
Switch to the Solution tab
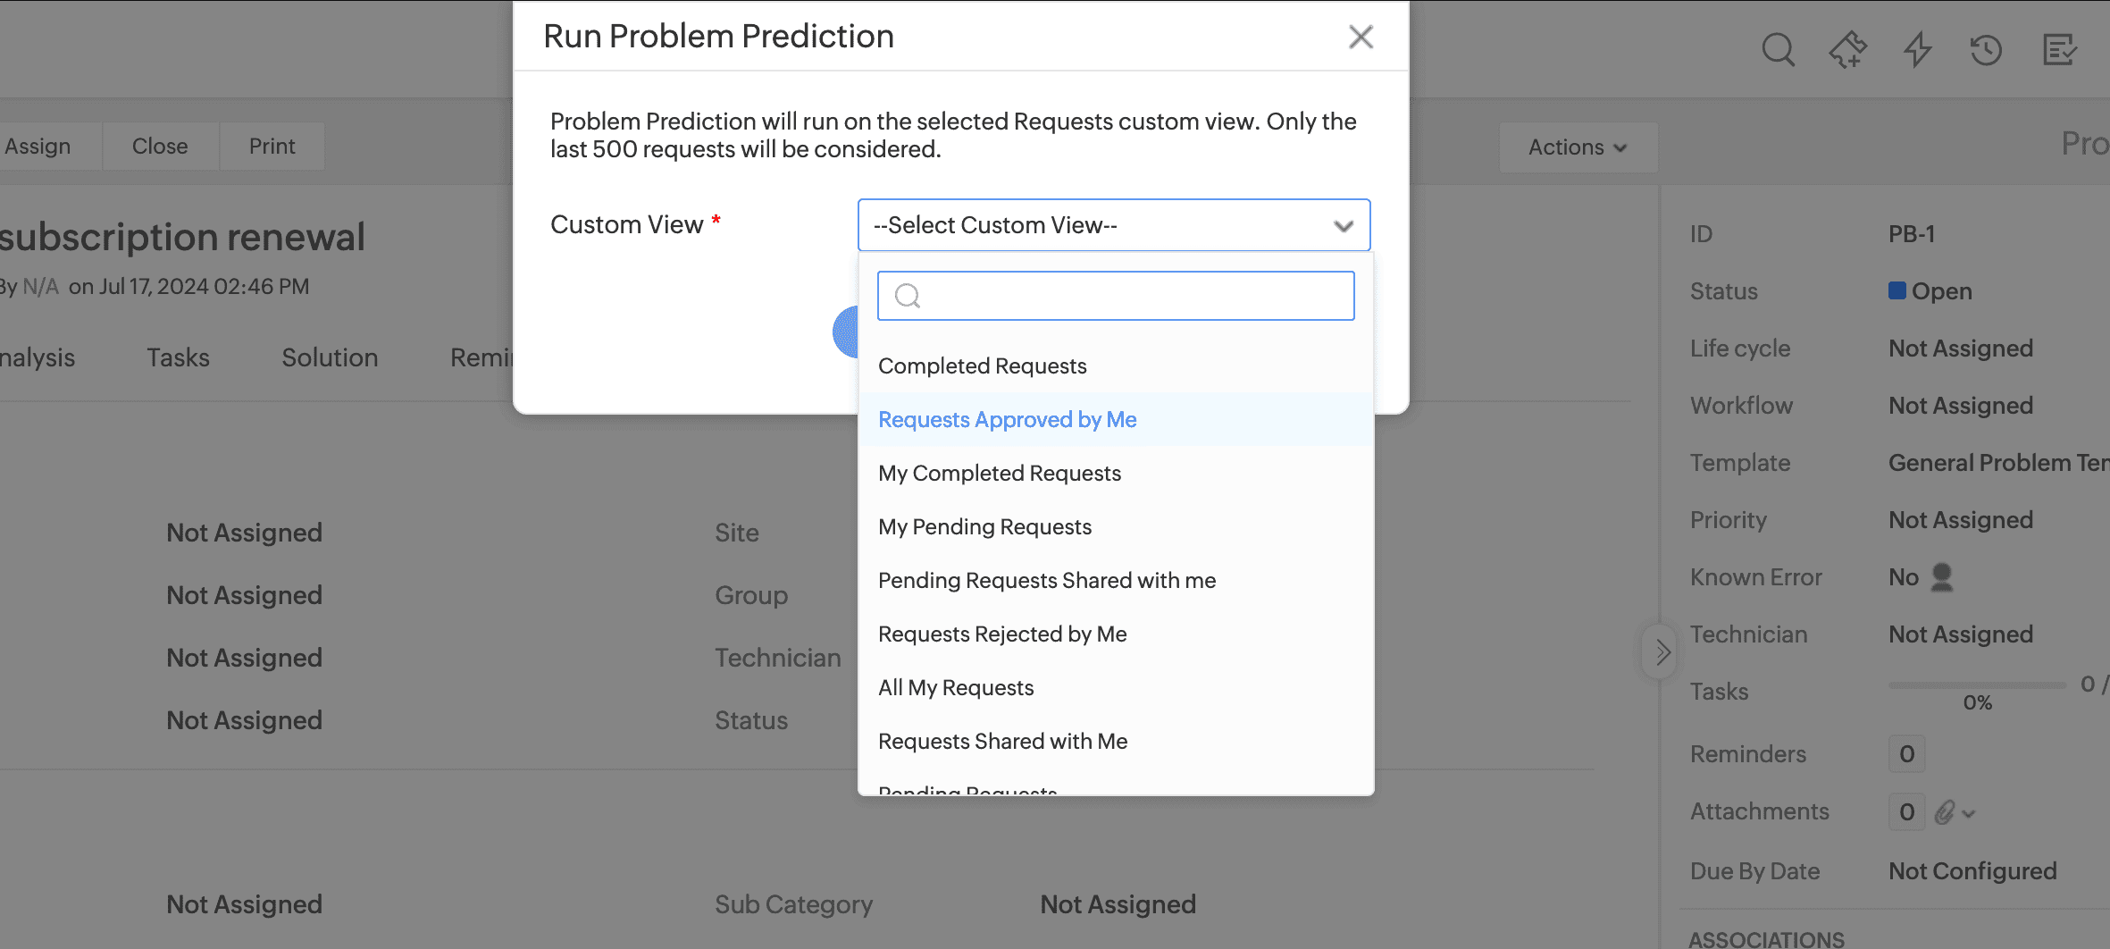coord(330,357)
